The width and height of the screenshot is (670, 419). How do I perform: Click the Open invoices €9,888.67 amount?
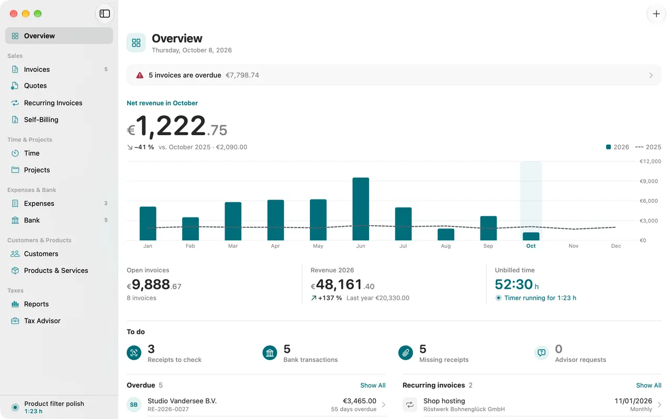pos(154,284)
